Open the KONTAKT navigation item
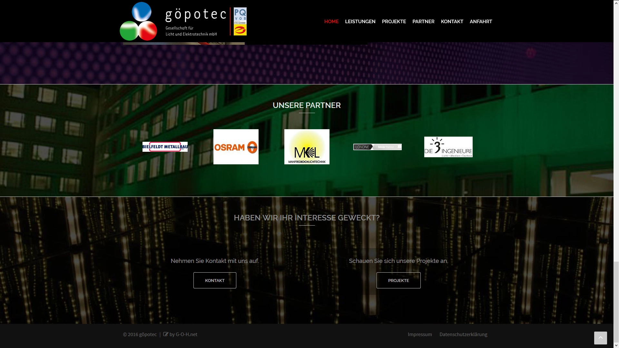The height and width of the screenshot is (348, 619). click(x=452, y=22)
